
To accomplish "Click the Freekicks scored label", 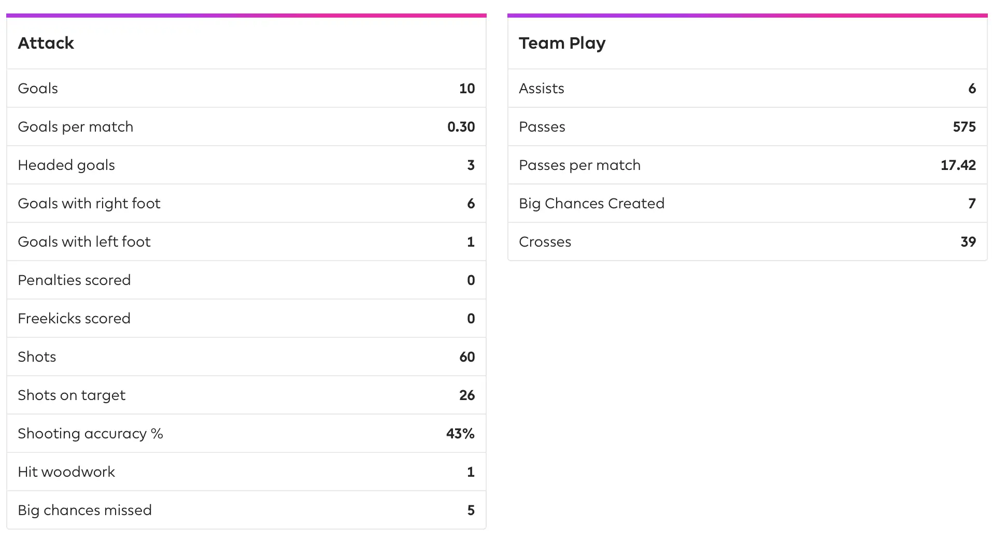I will click(x=74, y=319).
